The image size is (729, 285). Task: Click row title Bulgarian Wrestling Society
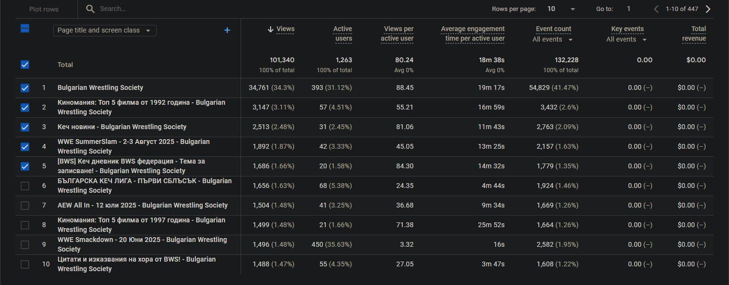[101, 88]
